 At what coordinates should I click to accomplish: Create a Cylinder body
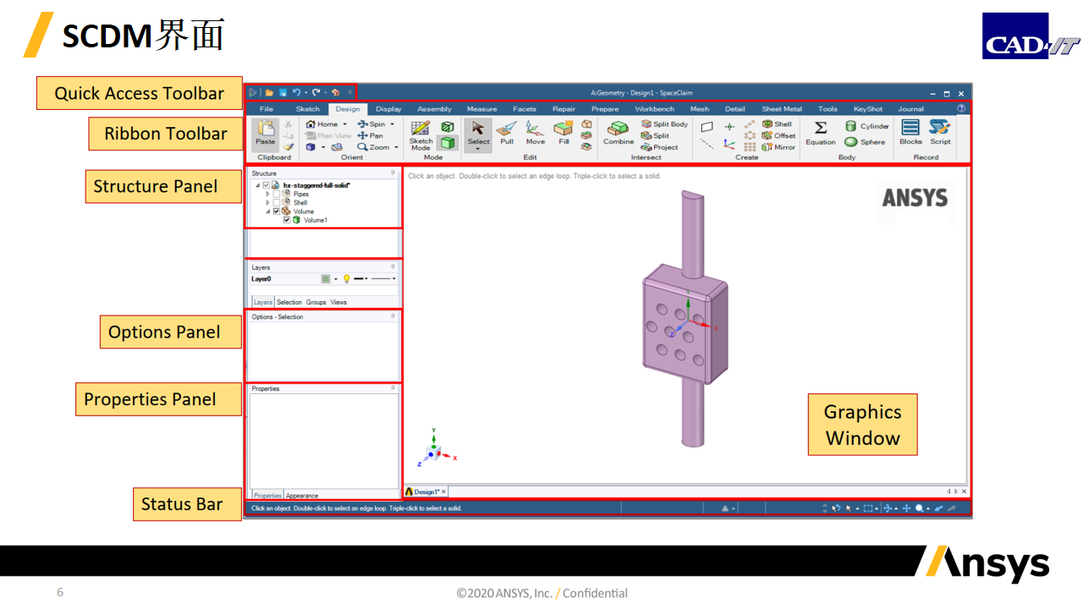[867, 126]
